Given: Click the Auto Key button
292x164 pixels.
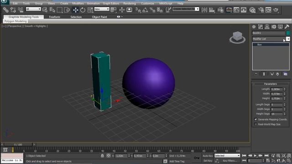Looking at the screenshot, I should (x=208, y=156).
